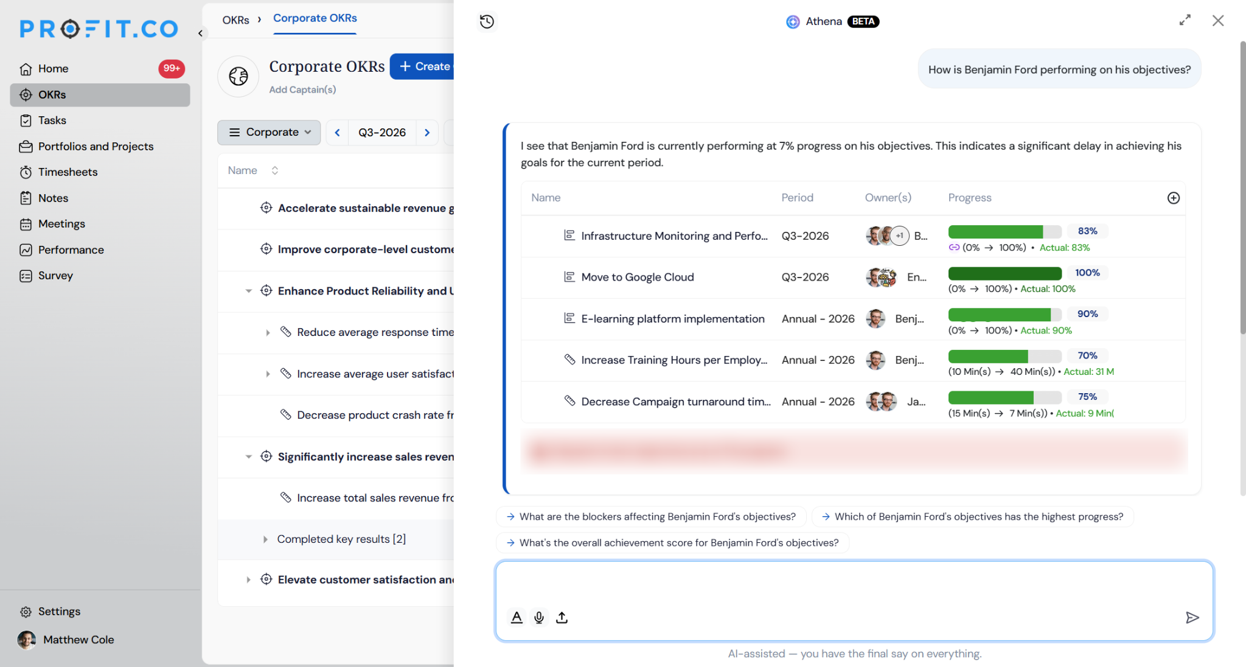This screenshot has height=667, width=1246.
Task: Click the Tasks clipboard icon
Action: point(26,120)
